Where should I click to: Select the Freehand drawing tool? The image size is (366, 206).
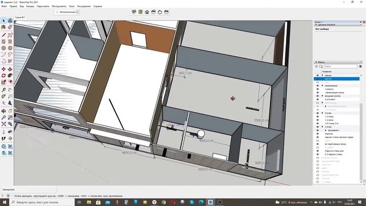[10, 35]
